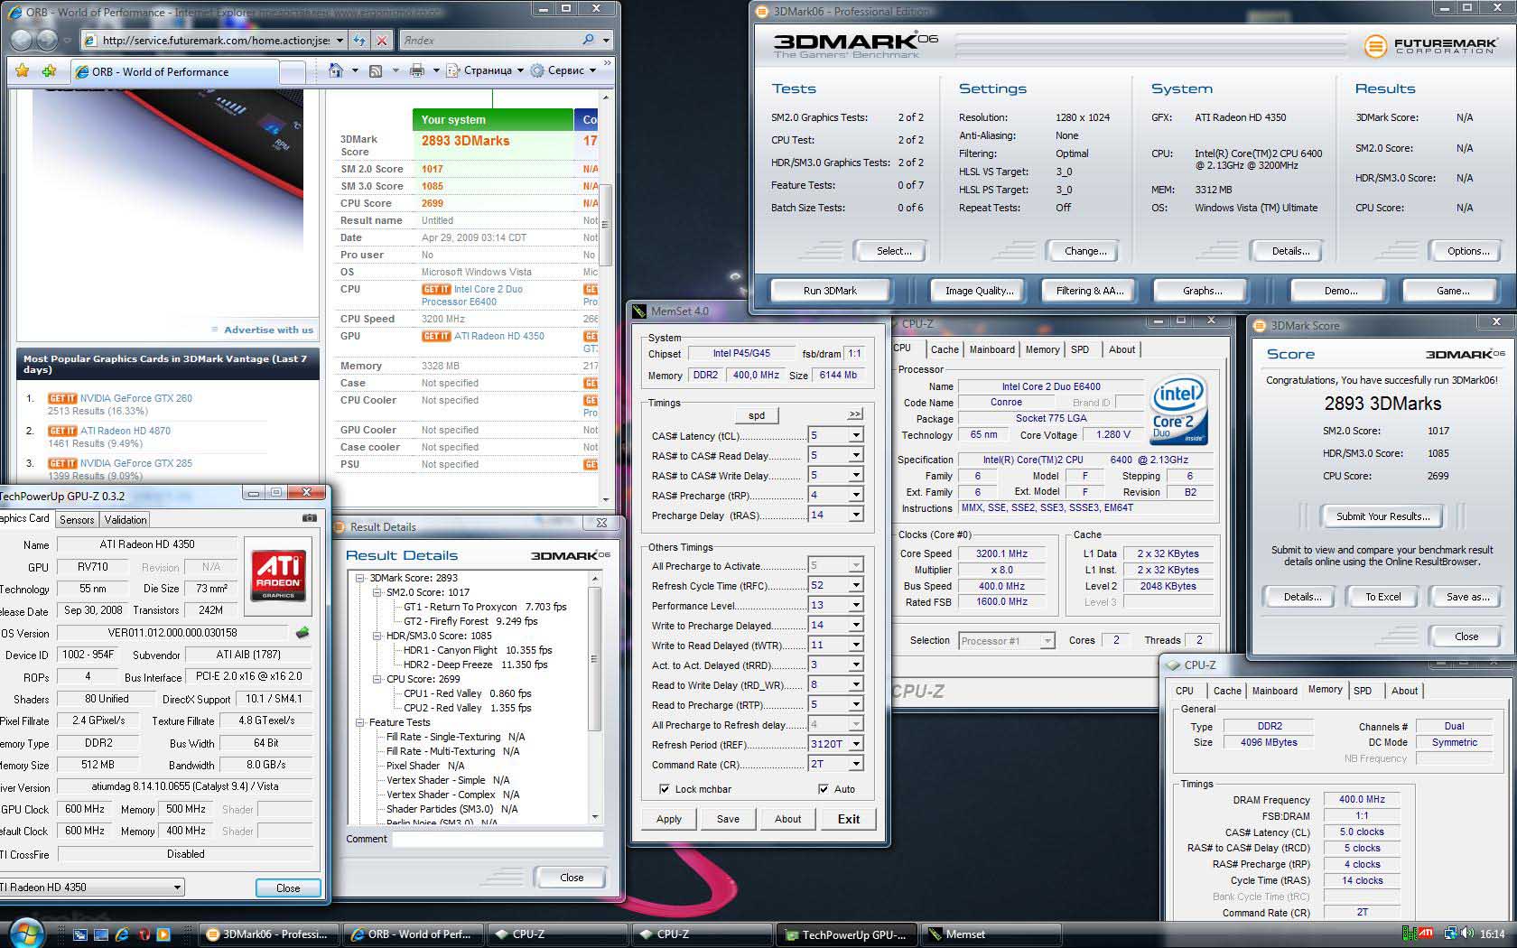Toggle the Lock mchbar checkbox in MemSet
This screenshot has height=948, width=1517.
[x=665, y=789]
